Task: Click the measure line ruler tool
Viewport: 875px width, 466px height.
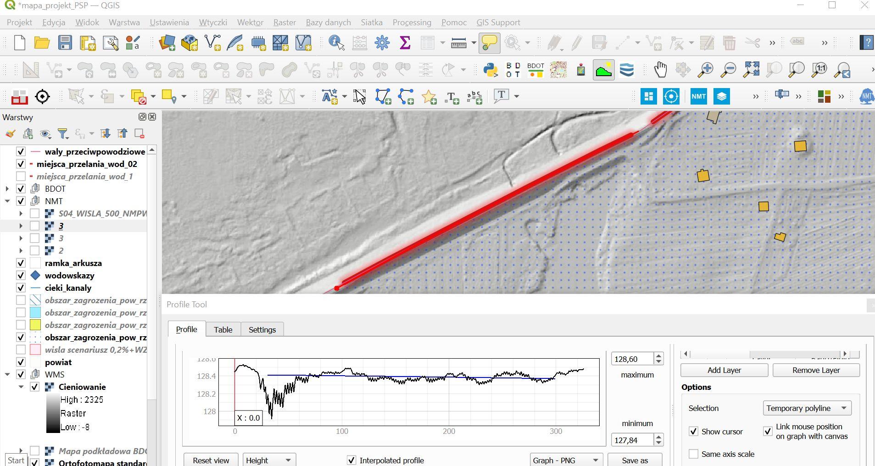Action: coord(459,43)
